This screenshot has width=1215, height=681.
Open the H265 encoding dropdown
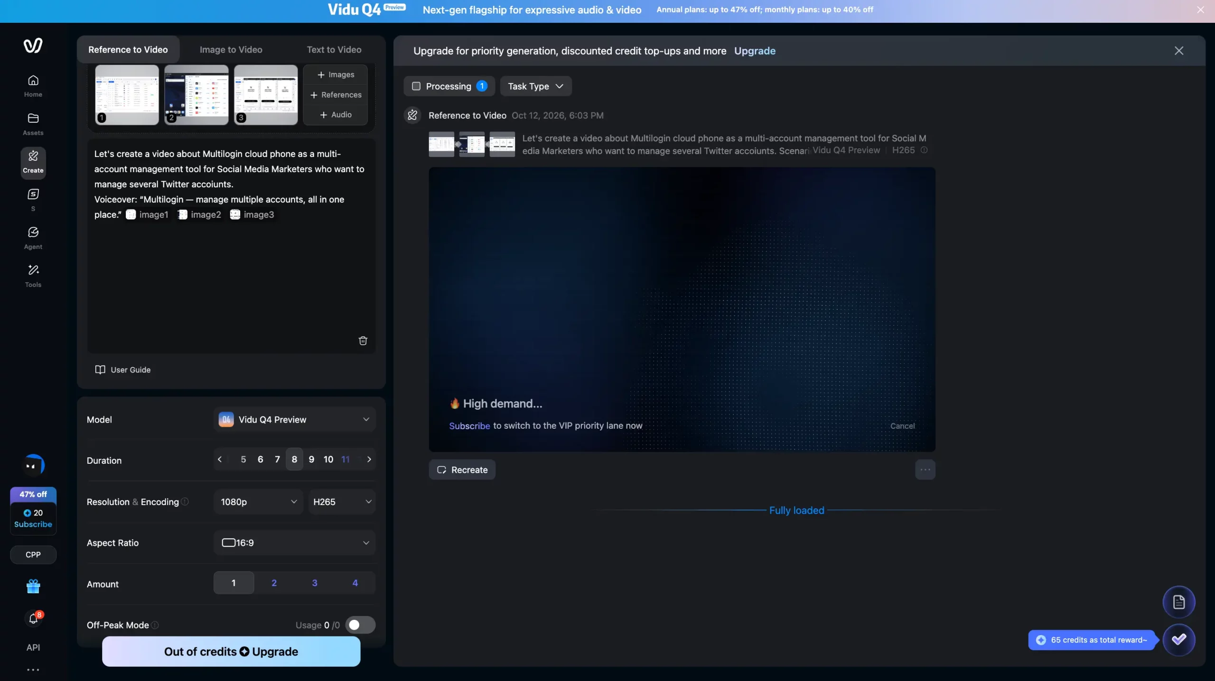(x=342, y=502)
